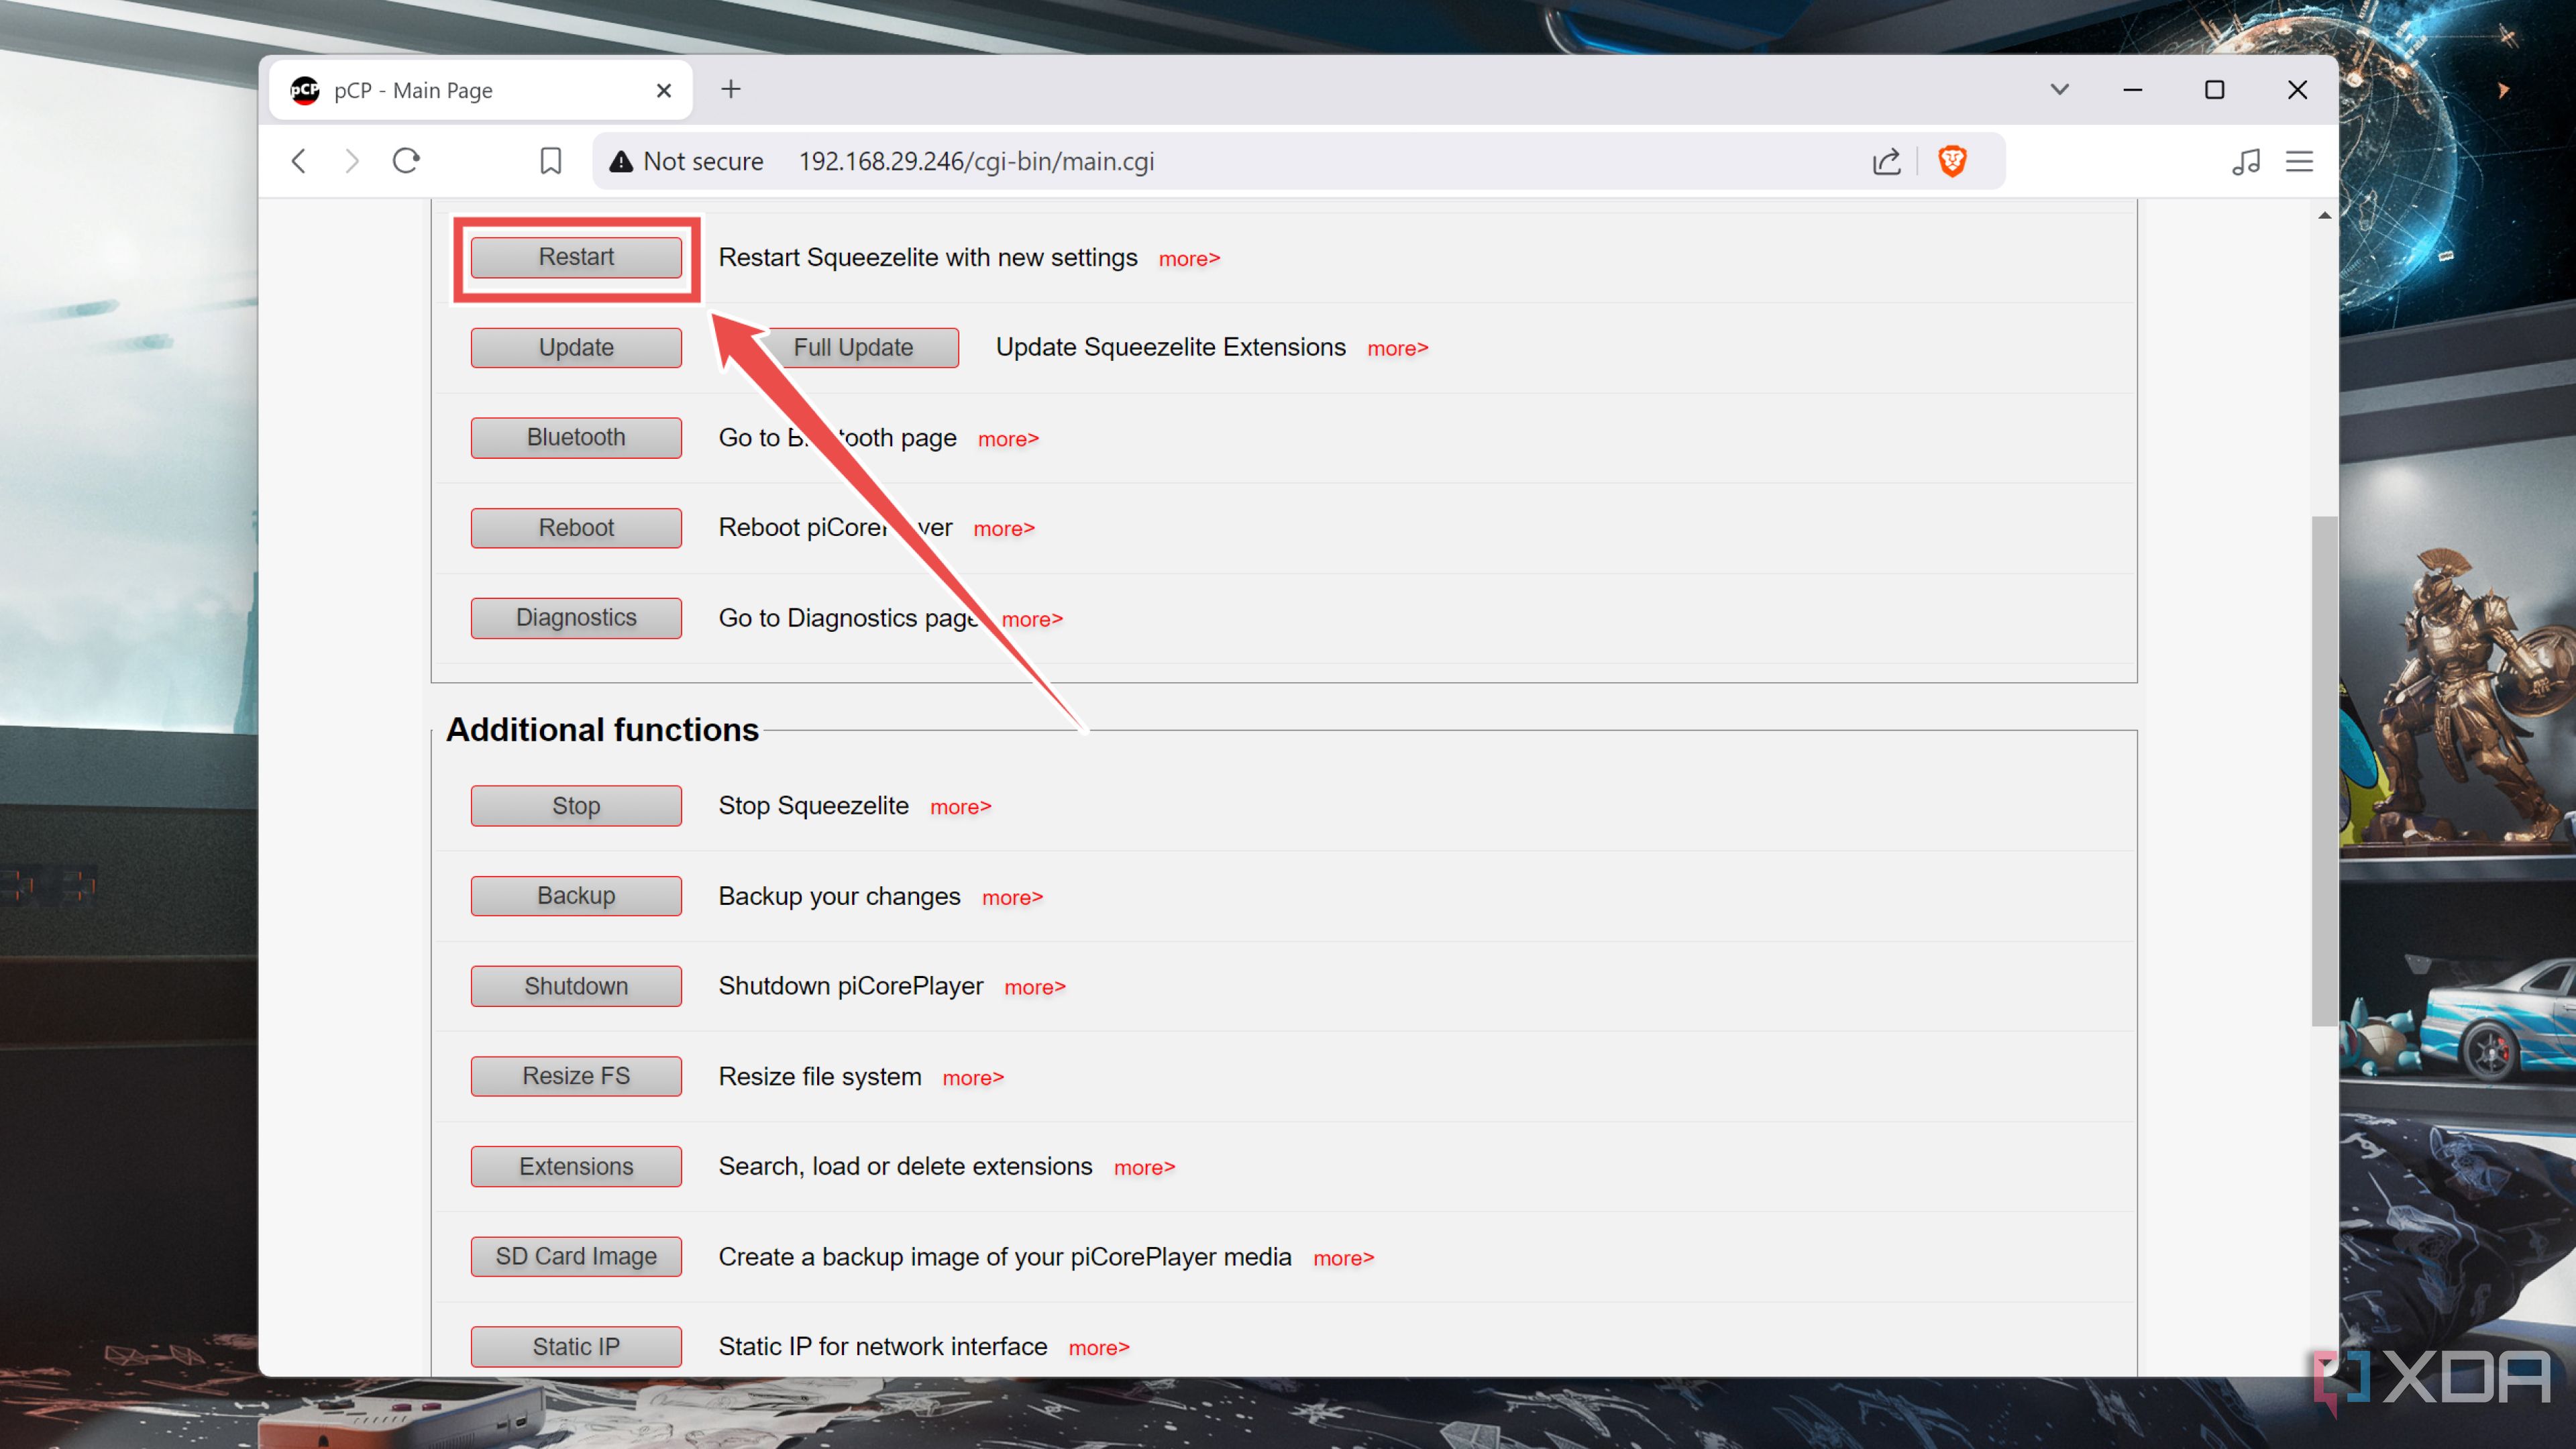Screen dimensions: 2576x1449
Task: Click the address bar URL
Action: (976, 161)
